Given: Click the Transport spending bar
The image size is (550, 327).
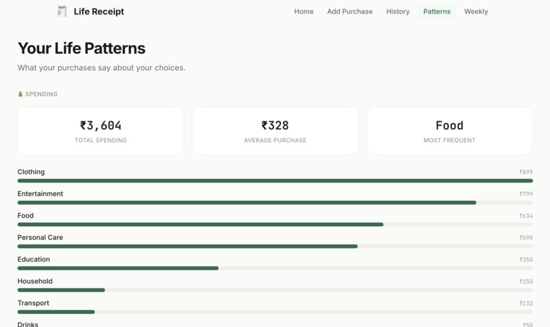Looking at the screenshot, I should tap(275, 312).
